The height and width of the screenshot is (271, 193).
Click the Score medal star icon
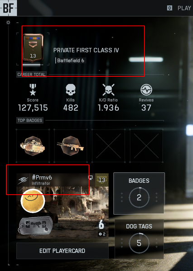(33, 90)
